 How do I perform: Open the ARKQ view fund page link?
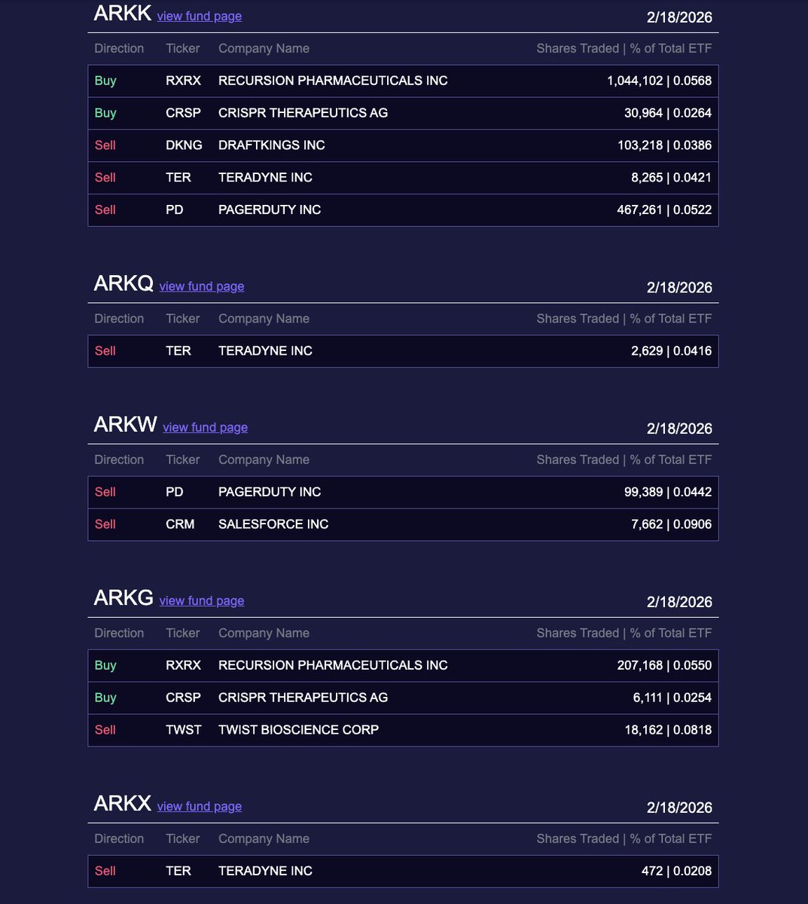[x=201, y=286]
